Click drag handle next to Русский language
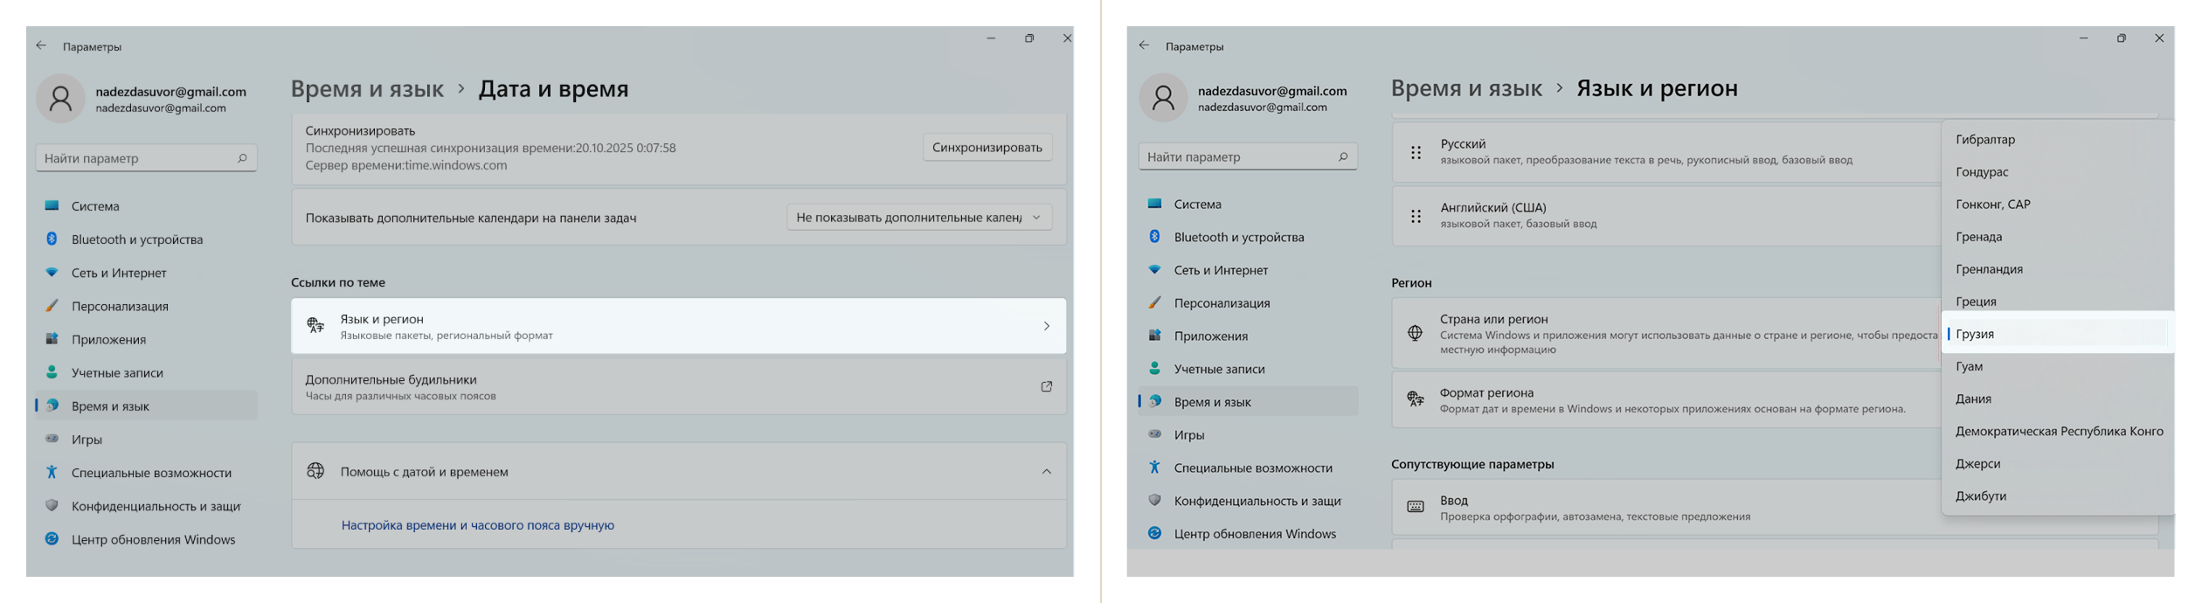Image resolution: width=2202 pixels, height=603 pixels. (1416, 152)
